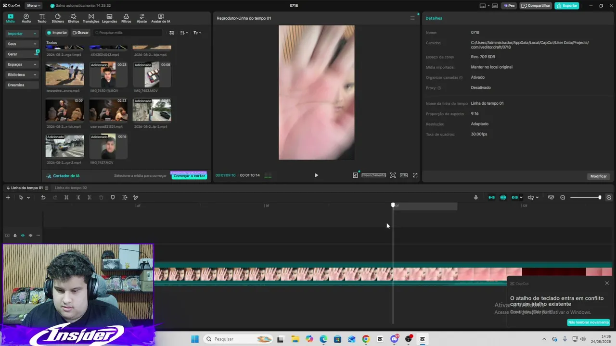Open the Legendas tab
This screenshot has height=346, width=616.
(109, 18)
